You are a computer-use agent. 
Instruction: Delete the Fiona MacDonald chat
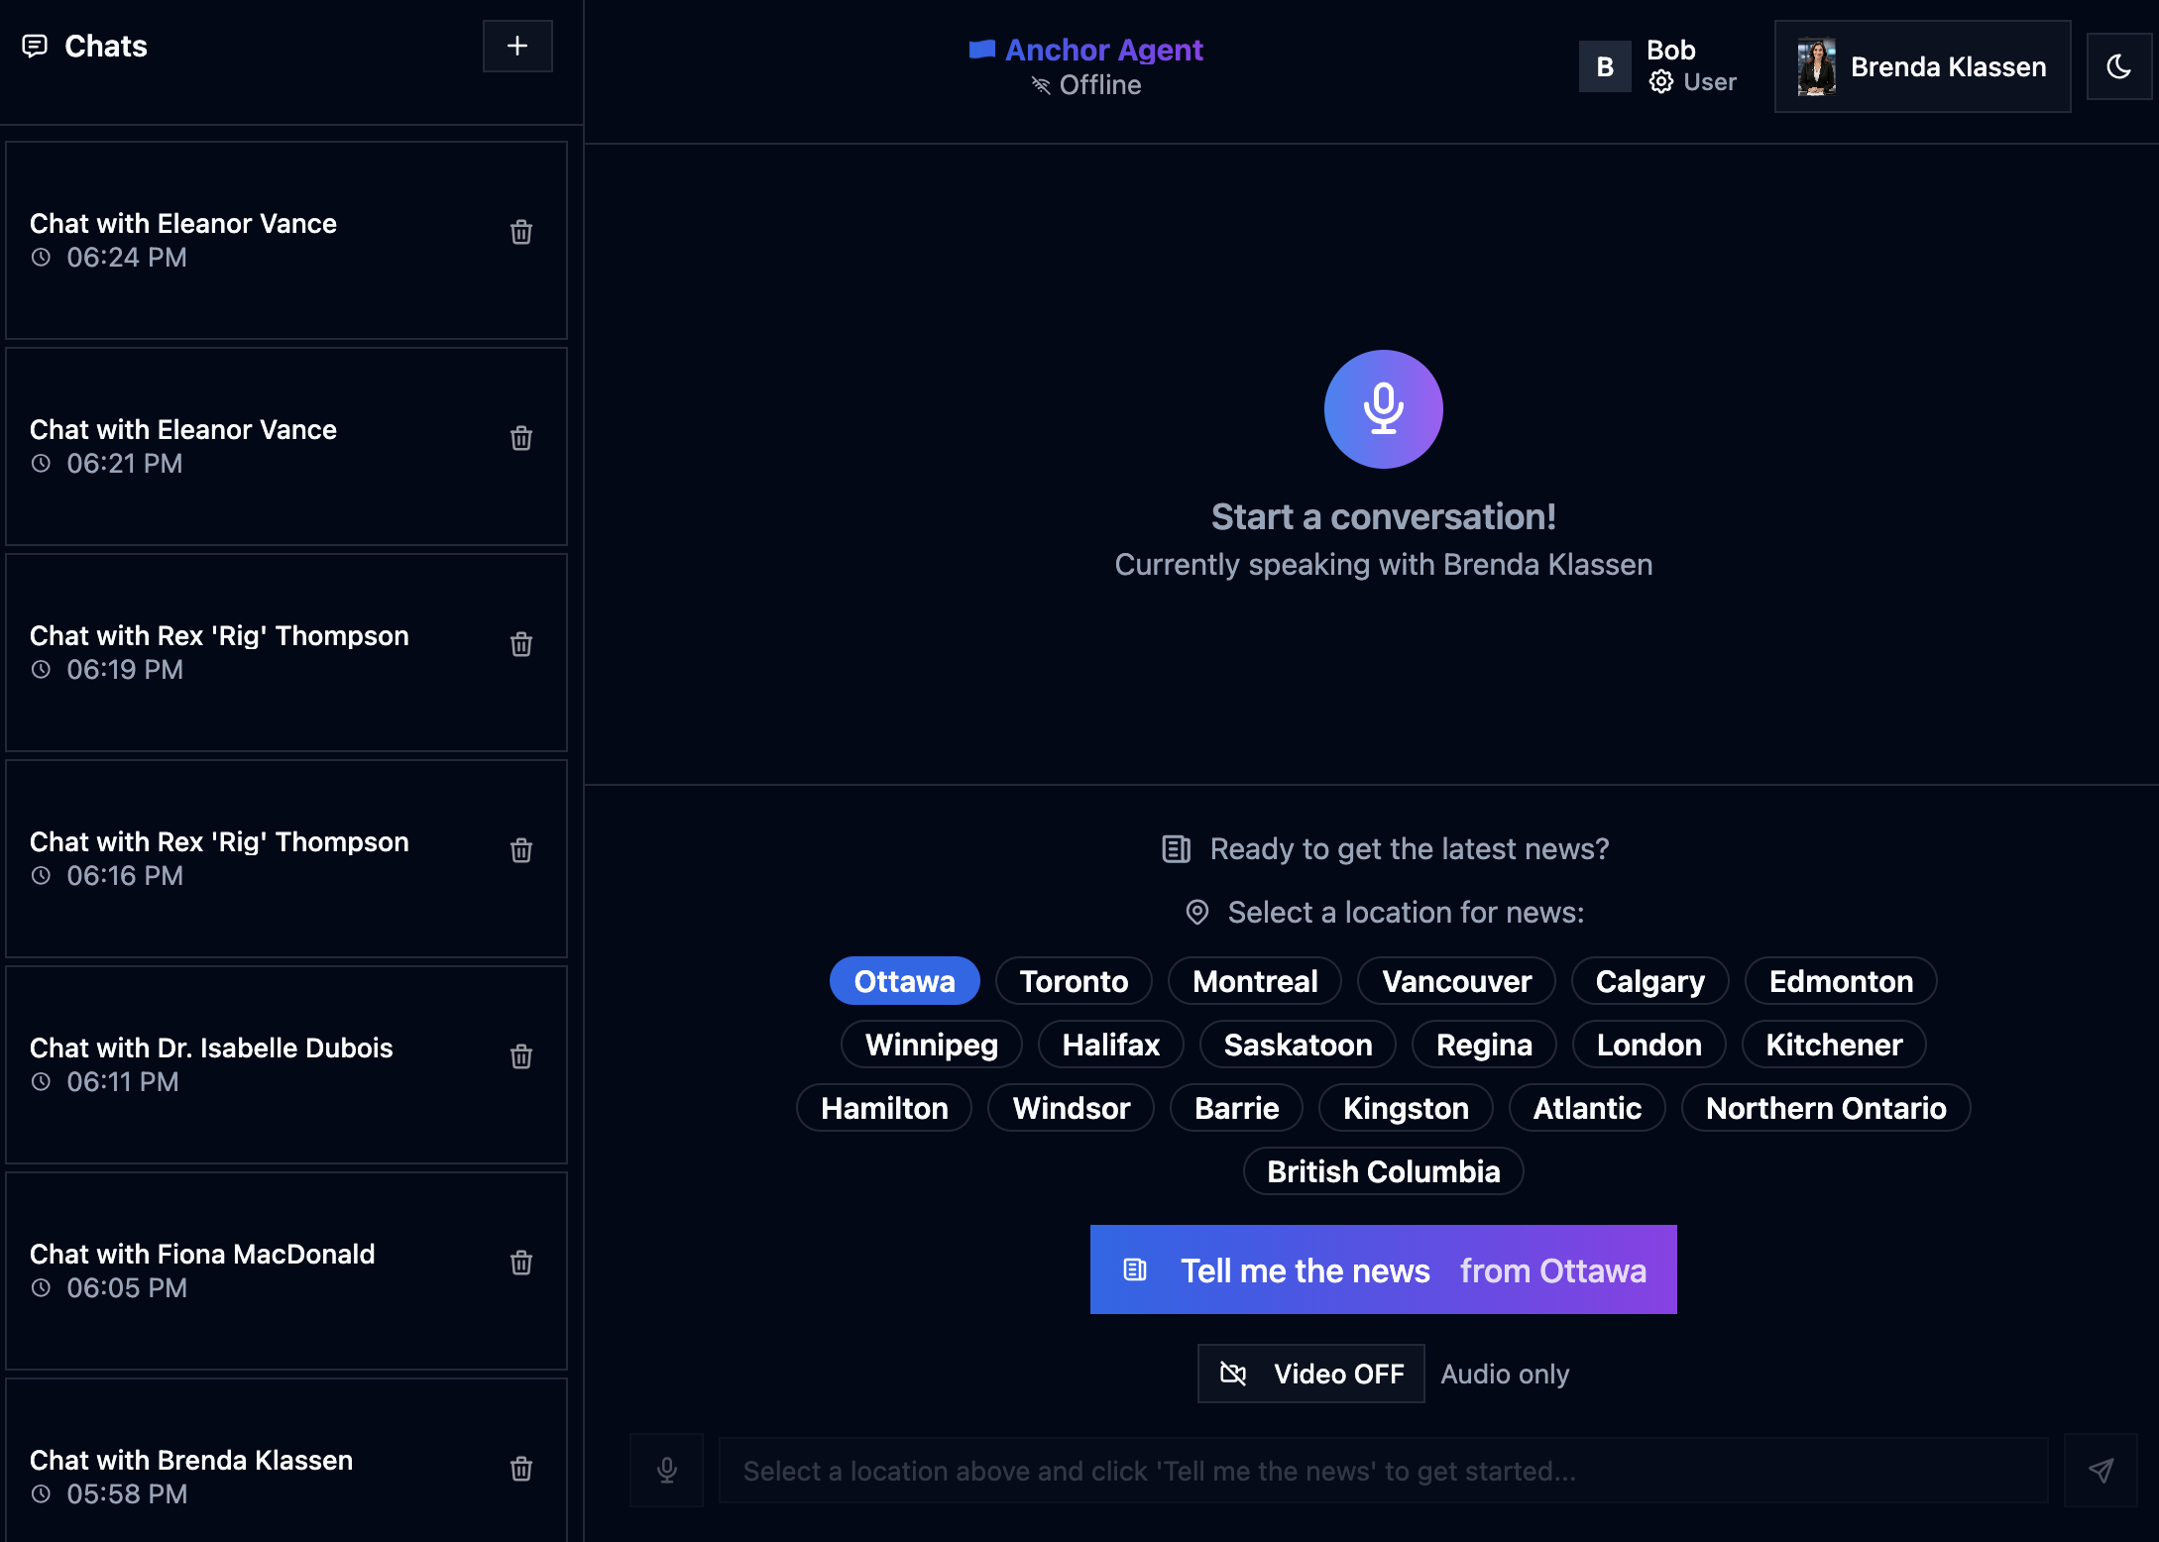pyautogui.click(x=520, y=1263)
